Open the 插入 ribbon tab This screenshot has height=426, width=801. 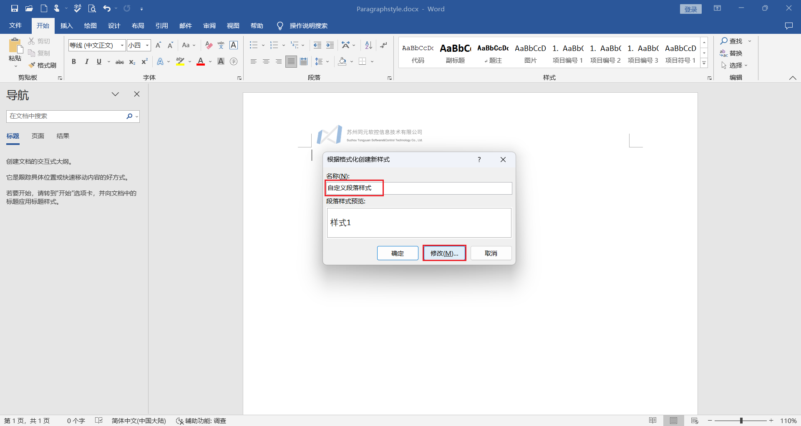[66, 26]
